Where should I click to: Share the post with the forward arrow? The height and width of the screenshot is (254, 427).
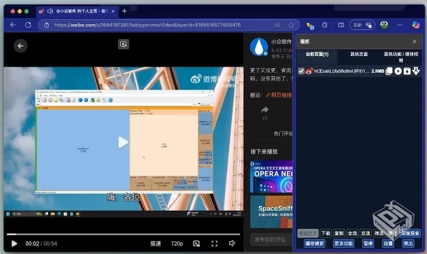point(265,110)
